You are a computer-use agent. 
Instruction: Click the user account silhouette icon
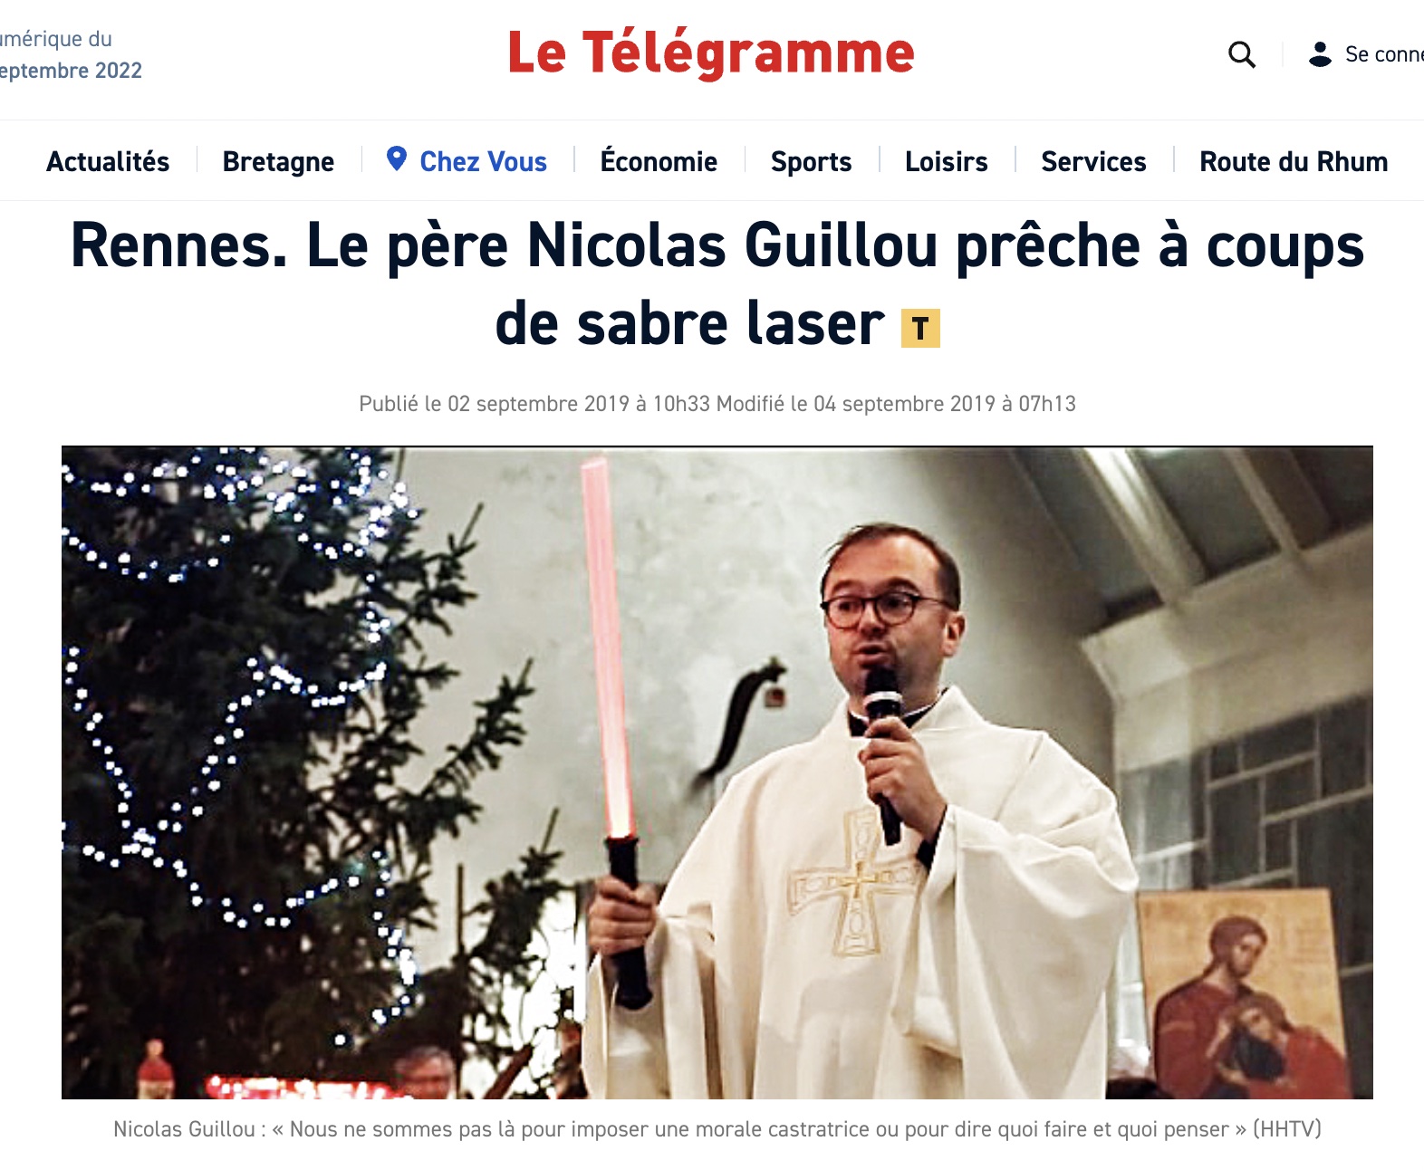click(1320, 54)
